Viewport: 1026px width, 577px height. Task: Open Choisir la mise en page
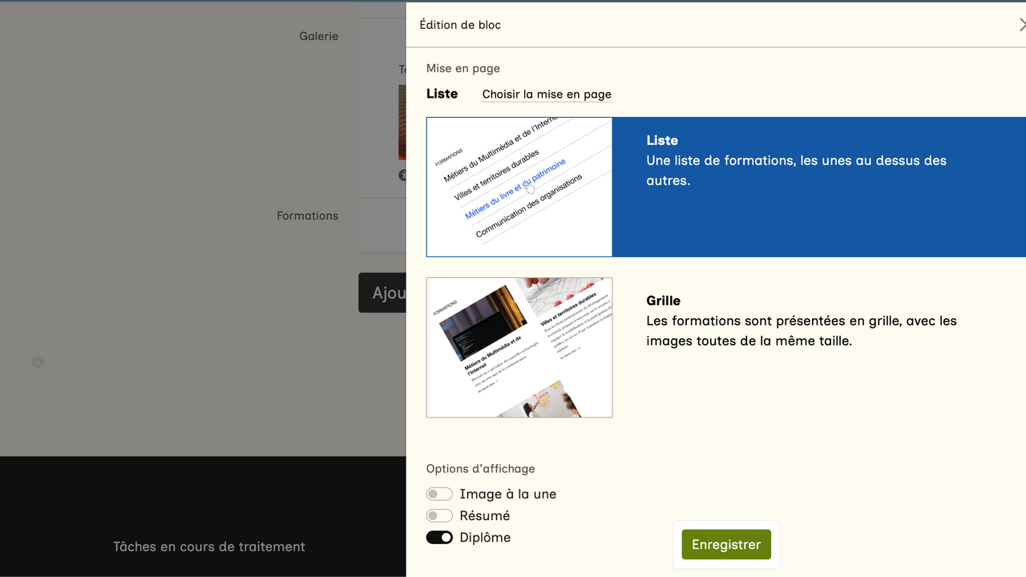pyautogui.click(x=547, y=95)
